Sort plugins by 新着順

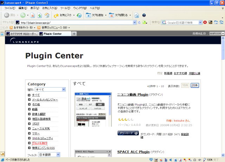point(168,73)
